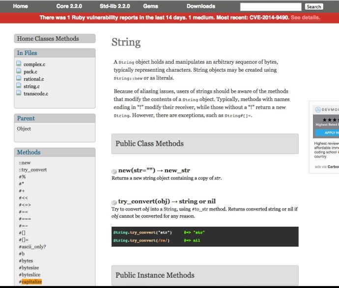Click the file icon beside complex.c
The image size is (339, 288).
tap(19, 64)
